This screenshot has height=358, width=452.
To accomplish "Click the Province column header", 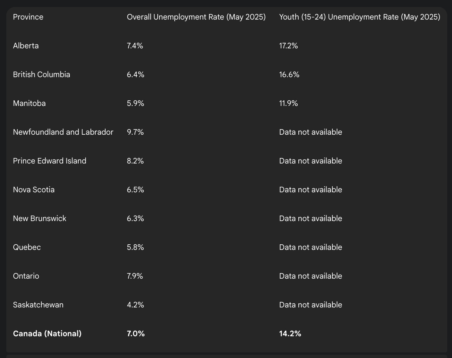I will coord(28,17).
